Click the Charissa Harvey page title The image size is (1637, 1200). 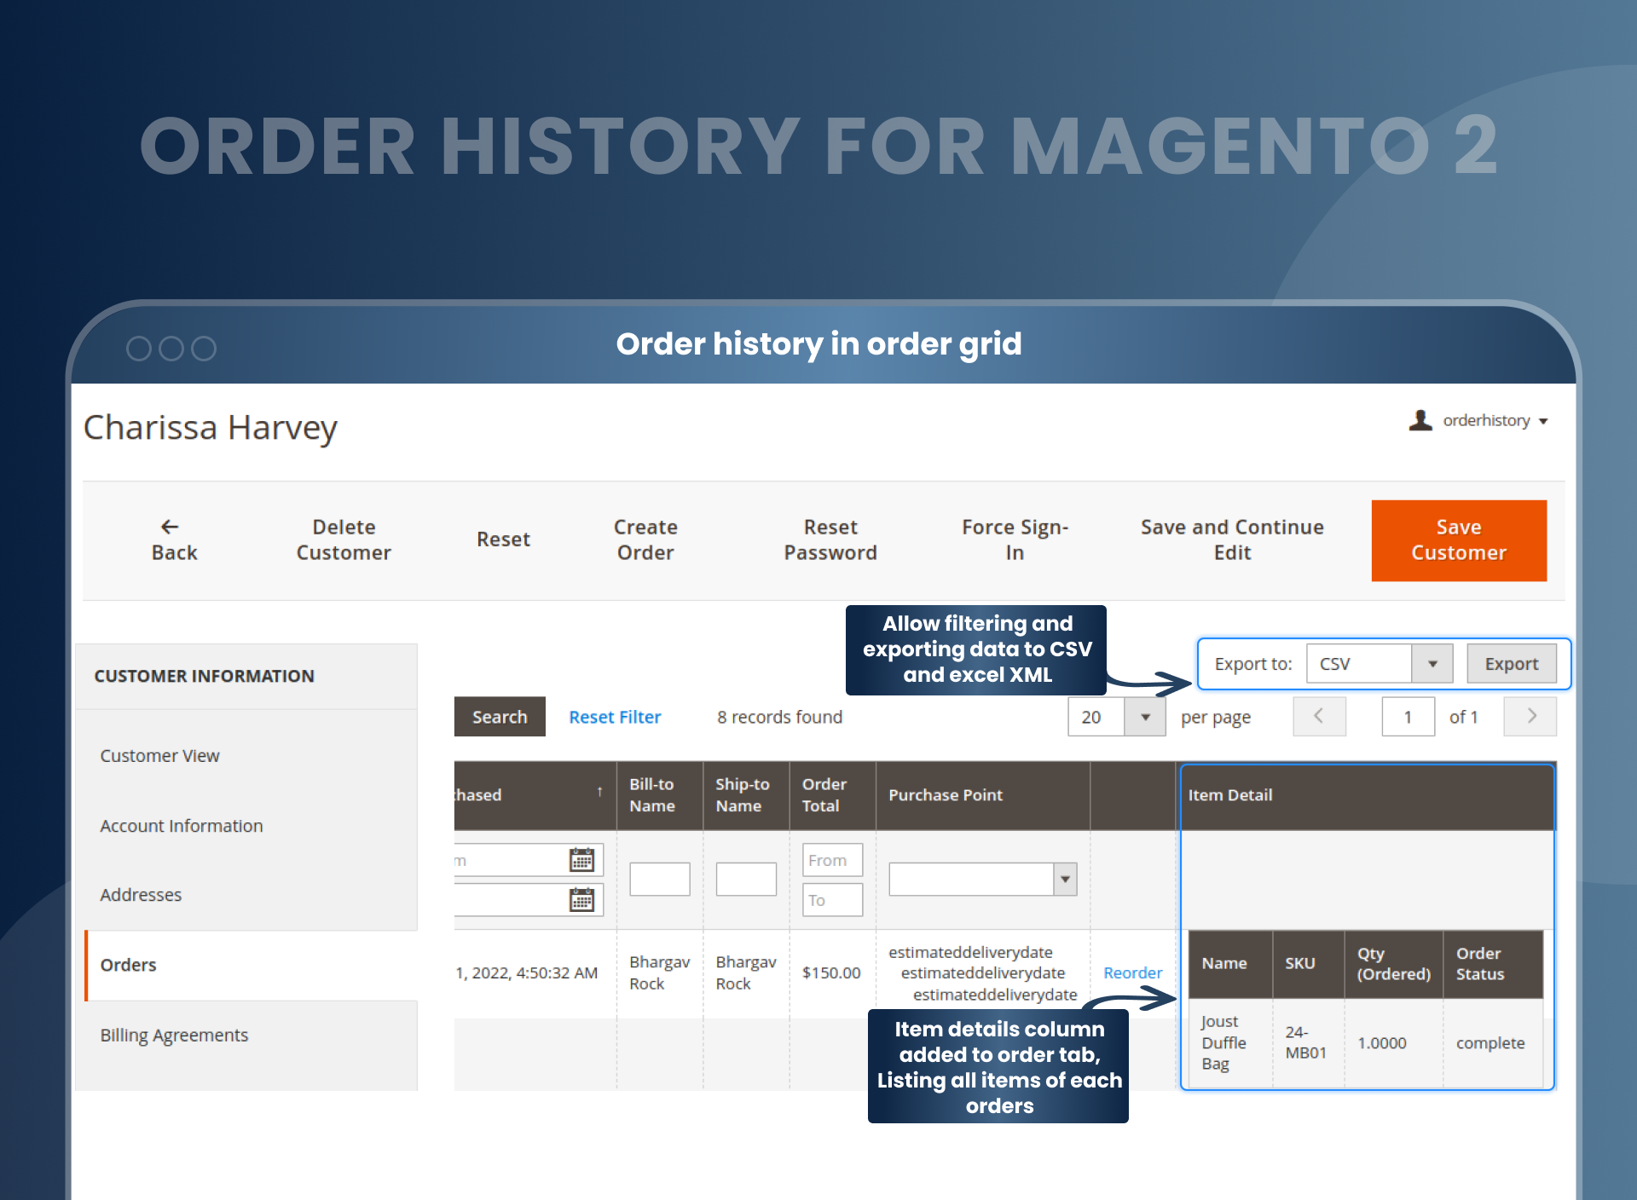point(210,428)
